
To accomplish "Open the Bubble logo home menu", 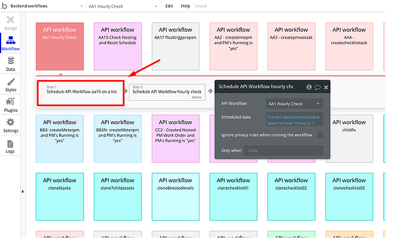I will (4, 6).
